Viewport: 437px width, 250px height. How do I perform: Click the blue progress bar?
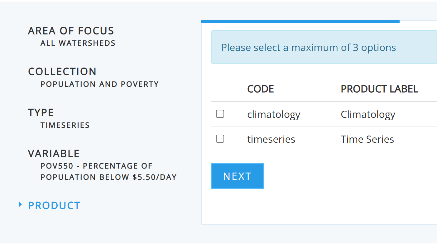300,22
